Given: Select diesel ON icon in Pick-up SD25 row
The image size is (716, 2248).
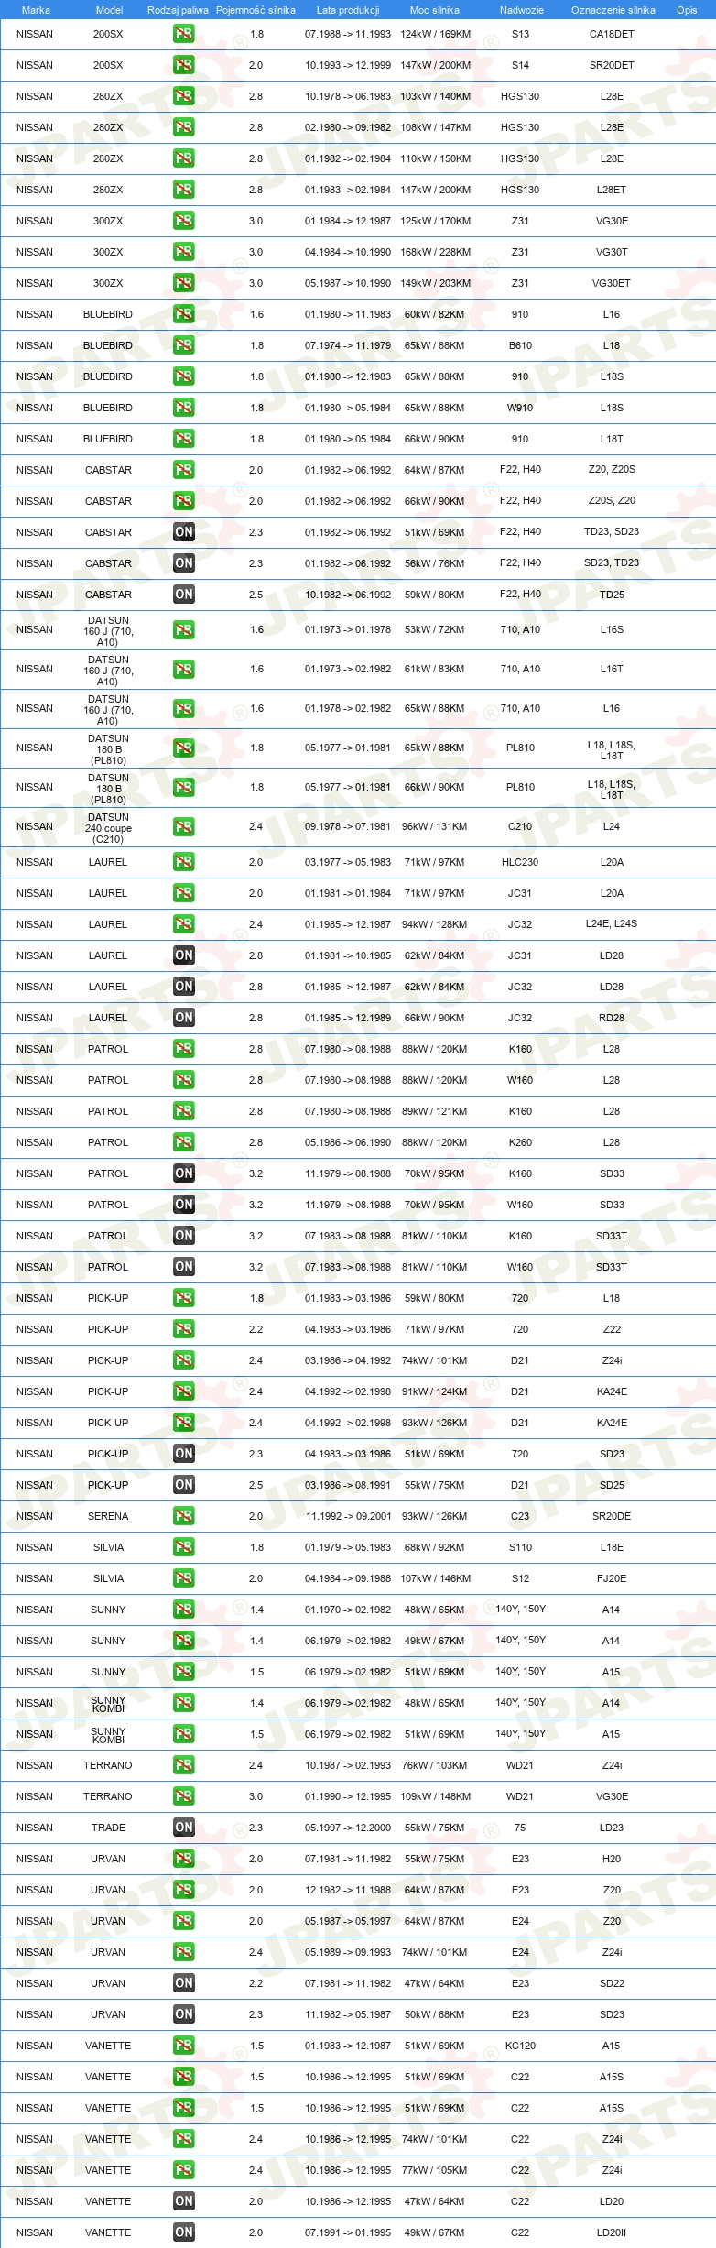Looking at the screenshot, I should tap(184, 1485).
